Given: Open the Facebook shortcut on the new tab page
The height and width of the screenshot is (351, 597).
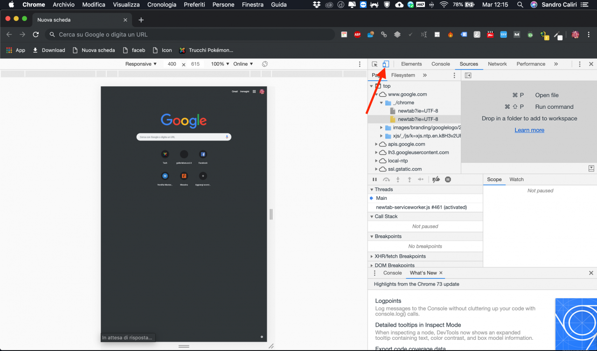Looking at the screenshot, I should 203,157.
